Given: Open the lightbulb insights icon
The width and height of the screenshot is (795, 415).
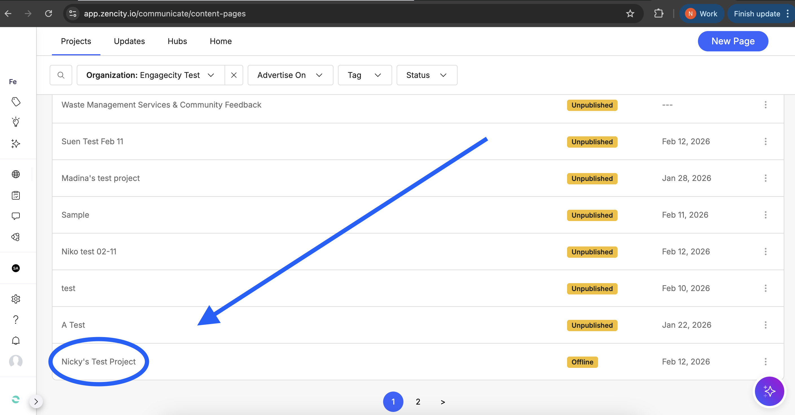Looking at the screenshot, I should [x=16, y=122].
